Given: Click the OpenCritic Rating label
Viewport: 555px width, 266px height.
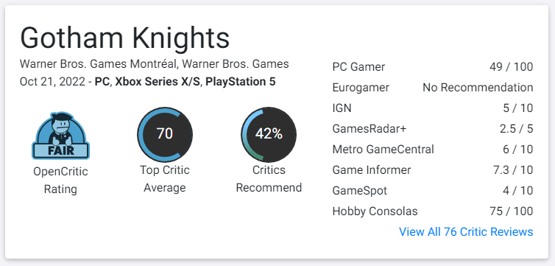Looking at the screenshot, I should (60, 181).
